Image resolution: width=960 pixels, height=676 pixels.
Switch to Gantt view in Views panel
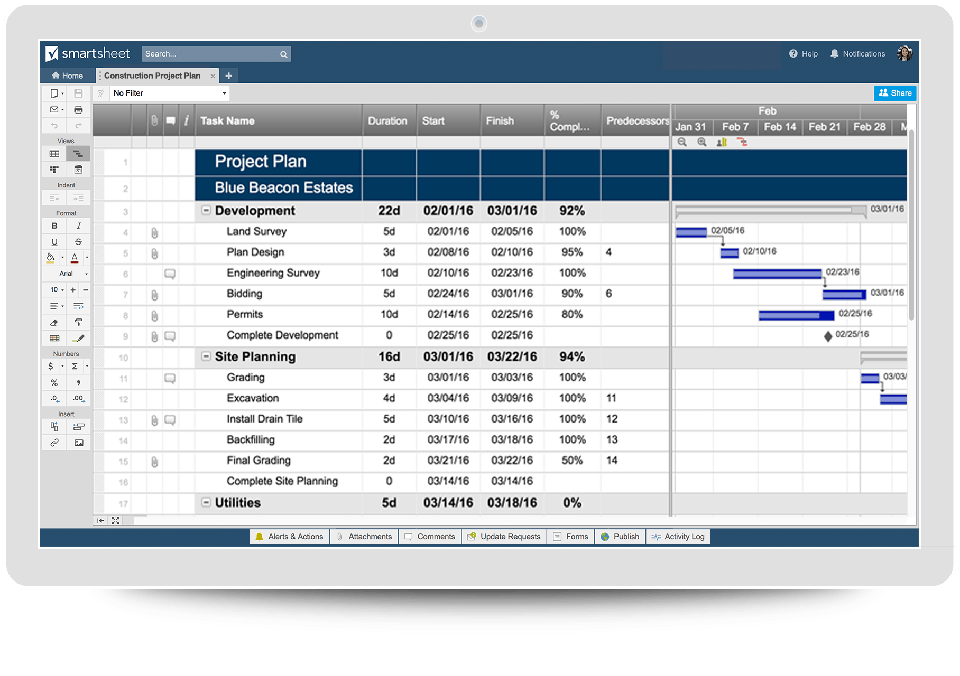click(x=78, y=154)
